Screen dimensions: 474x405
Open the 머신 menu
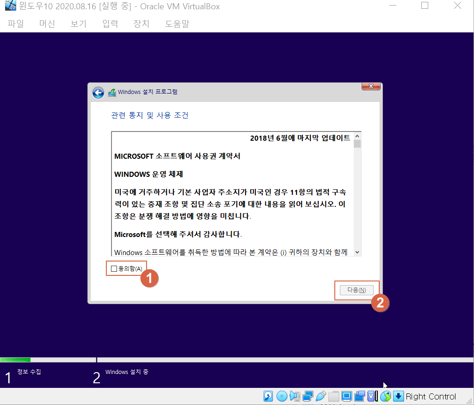tap(47, 24)
